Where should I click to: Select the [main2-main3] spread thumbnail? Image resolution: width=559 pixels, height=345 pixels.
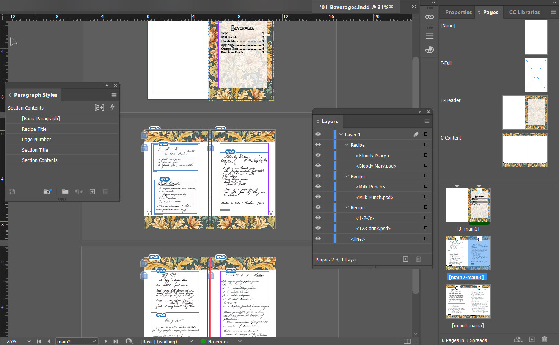point(468,253)
